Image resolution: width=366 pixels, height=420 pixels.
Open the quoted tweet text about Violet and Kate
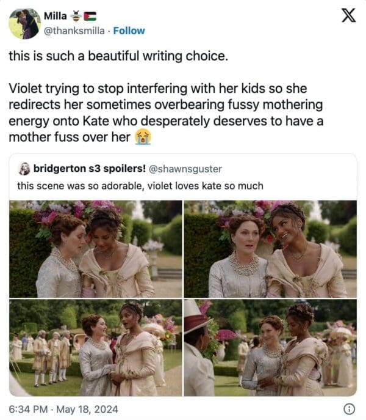point(140,185)
